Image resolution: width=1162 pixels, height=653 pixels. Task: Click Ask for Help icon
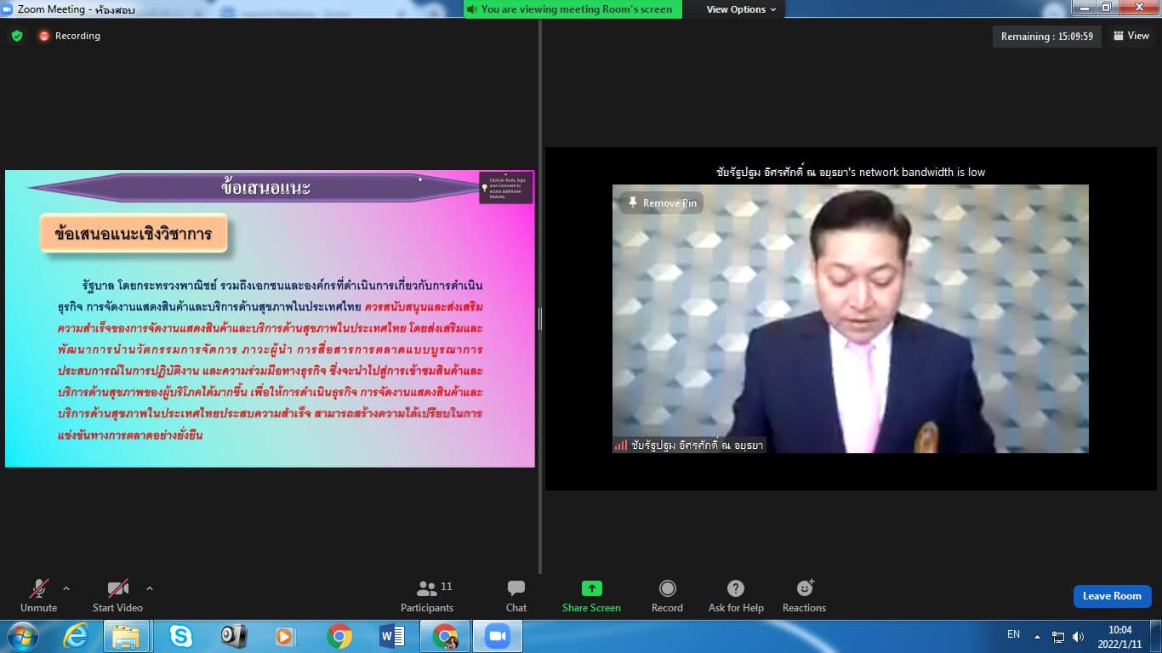736,588
